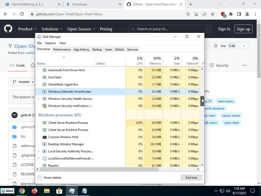
Task: Open a new tab with plus icon
Action: (x=191, y=4)
